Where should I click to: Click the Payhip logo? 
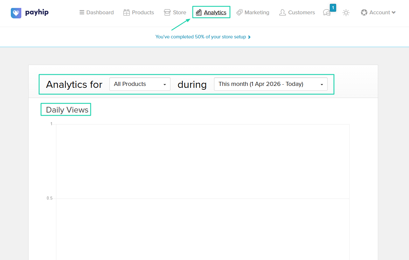[x=30, y=13]
